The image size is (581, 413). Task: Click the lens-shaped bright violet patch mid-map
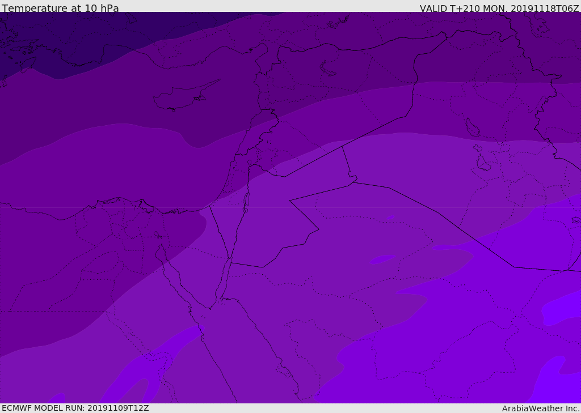click(382, 259)
